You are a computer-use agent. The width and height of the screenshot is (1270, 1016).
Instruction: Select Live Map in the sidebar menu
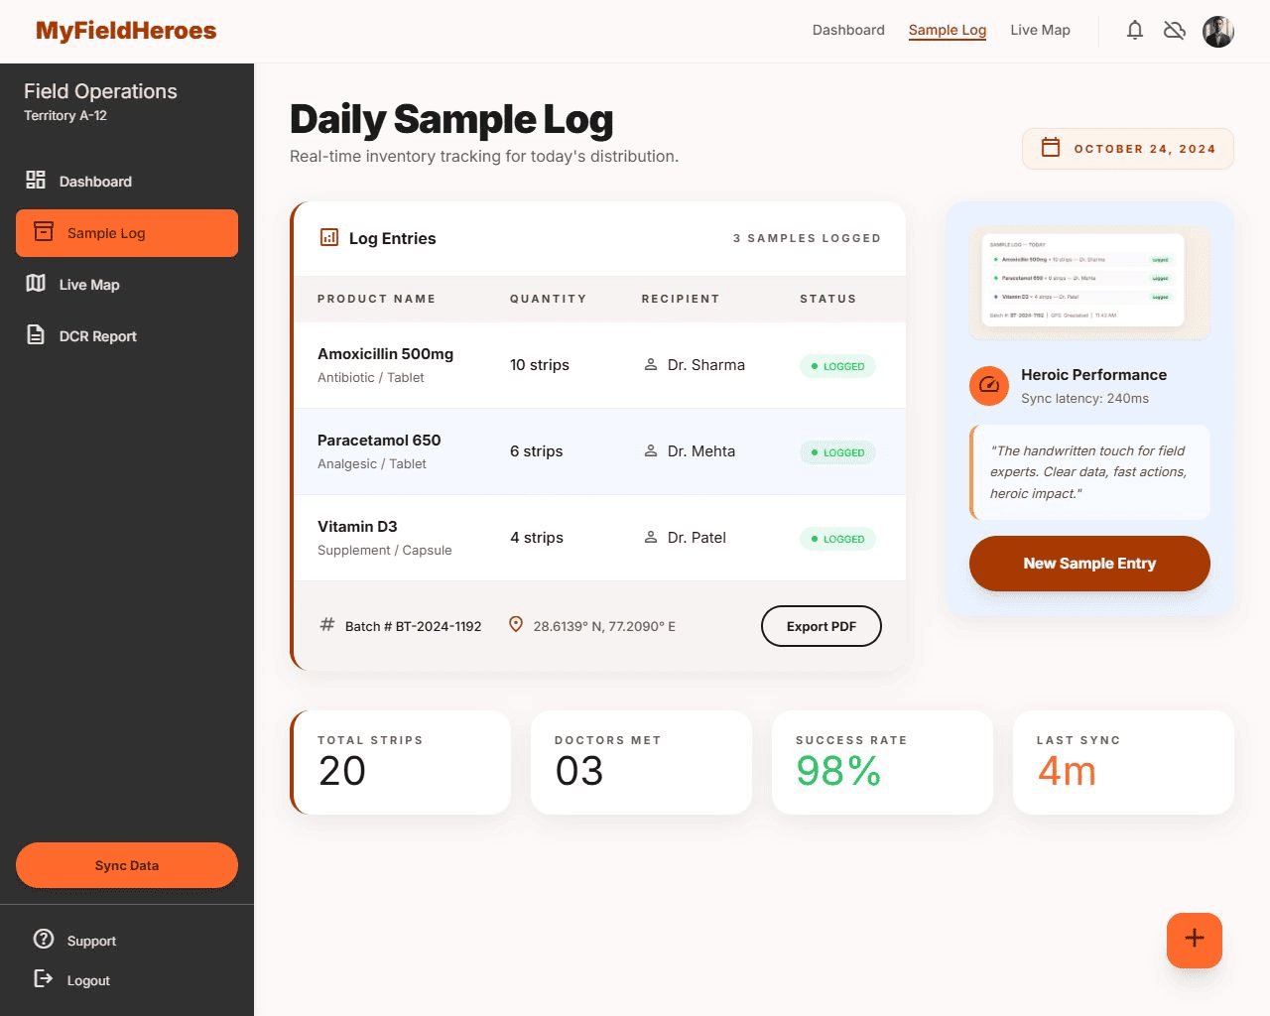pos(127,285)
